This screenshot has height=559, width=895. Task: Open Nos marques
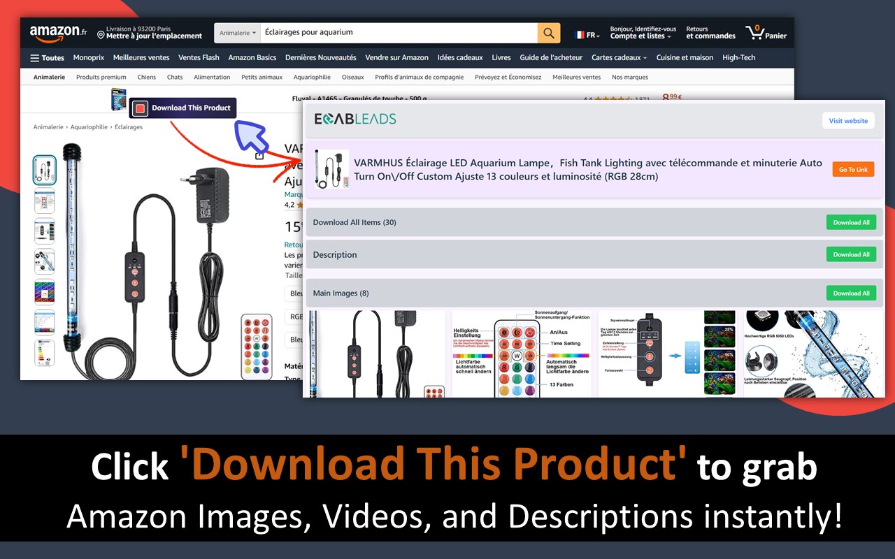tap(630, 78)
